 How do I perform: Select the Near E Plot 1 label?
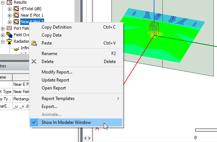pos(32,15)
